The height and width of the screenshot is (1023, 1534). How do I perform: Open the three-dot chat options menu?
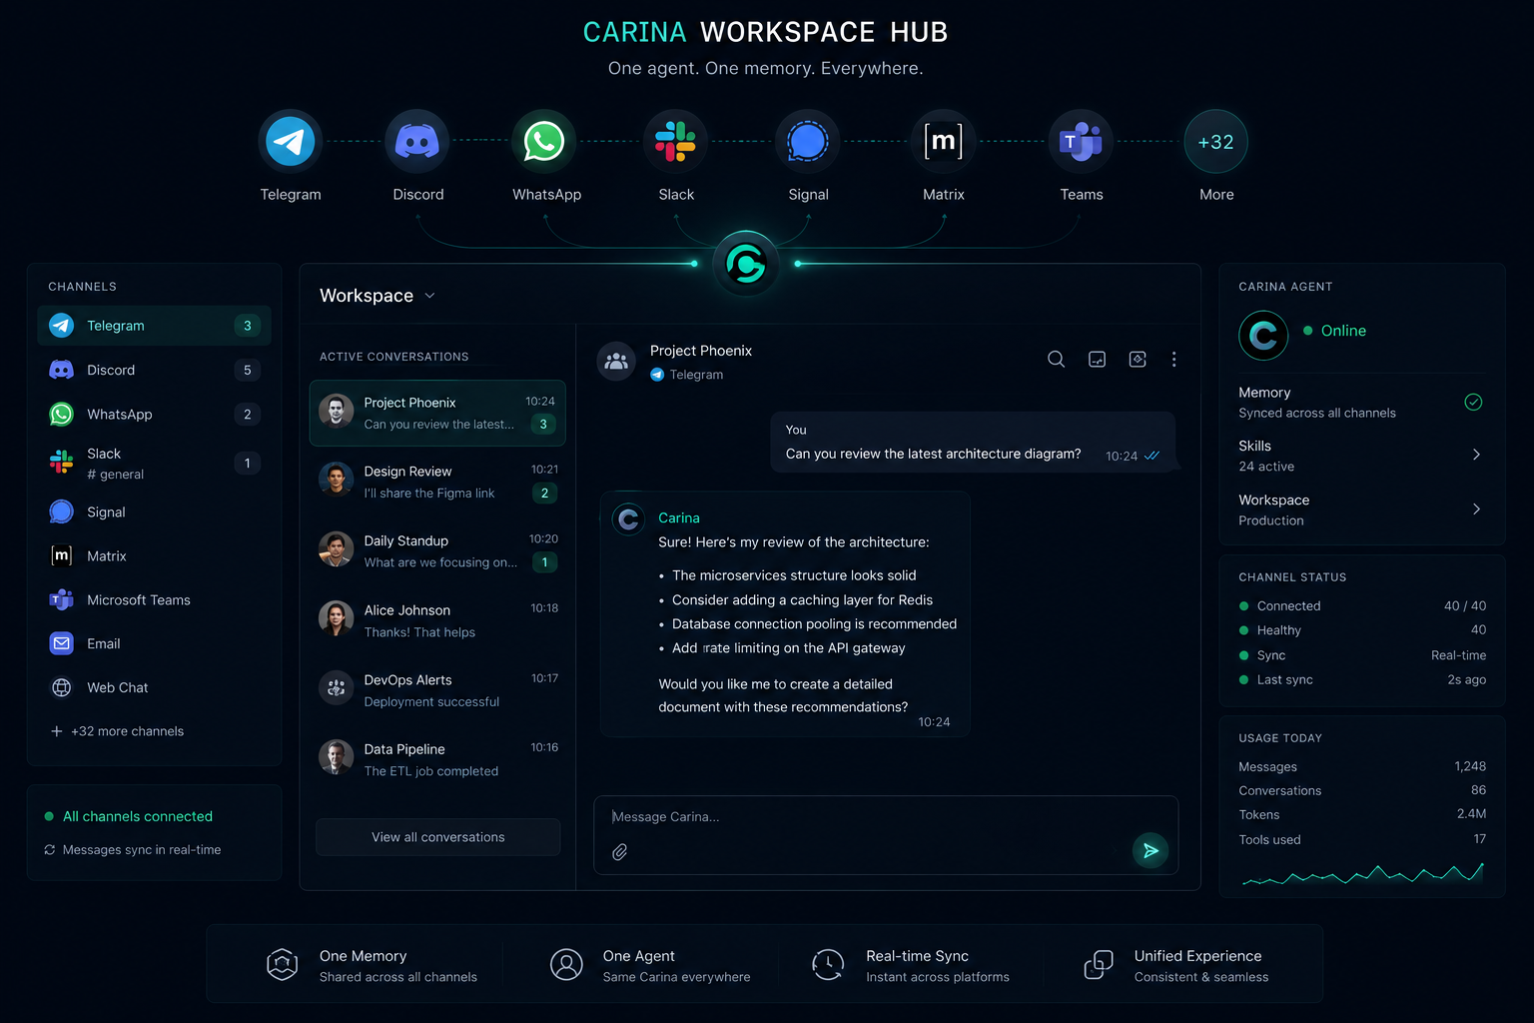pyautogui.click(x=1173, y=360)
